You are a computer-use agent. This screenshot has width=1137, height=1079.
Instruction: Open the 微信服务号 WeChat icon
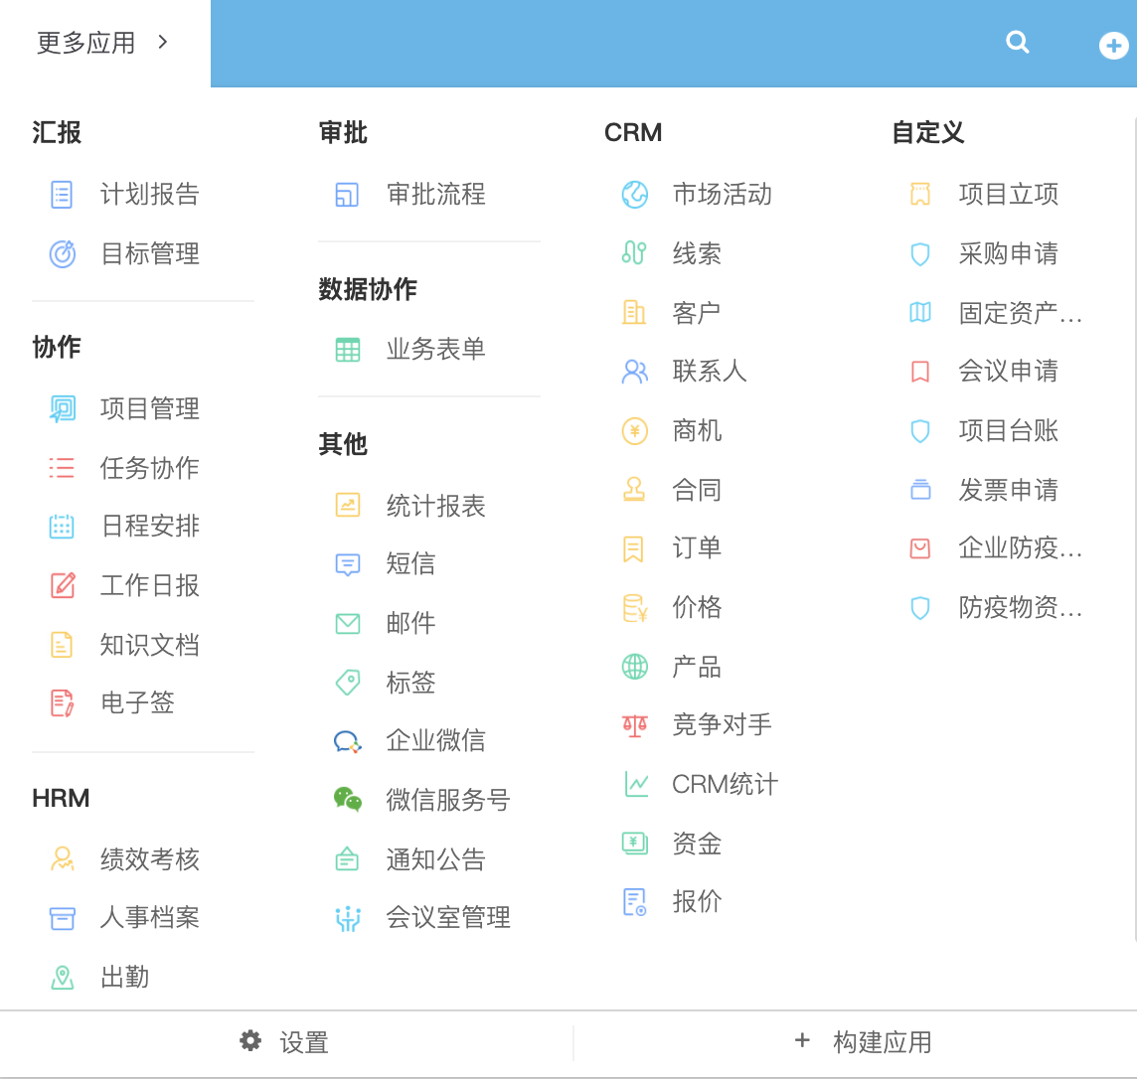347,799
